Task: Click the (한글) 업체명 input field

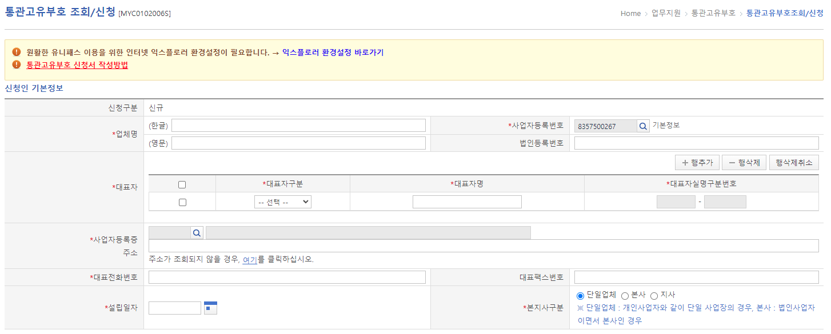Action: [x=298, y=124]
